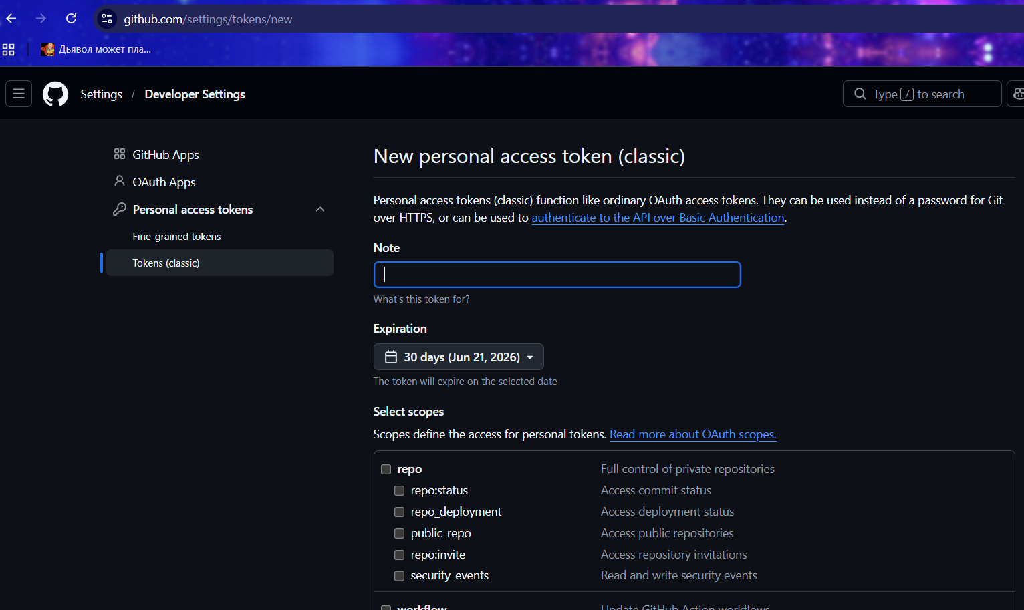Click the browser forward arrow
This screenshot has width=1024, height=610.
click(41, 19)
